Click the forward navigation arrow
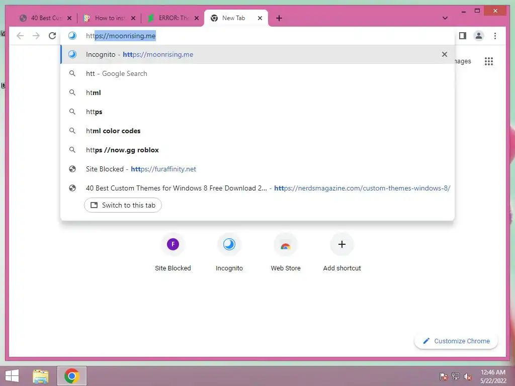The image size is (515, 386). [x=36, y=36]
